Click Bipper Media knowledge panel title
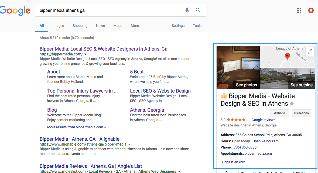This screenshot has width=318, height=173. pyautogui.click(x=258, y=100)
